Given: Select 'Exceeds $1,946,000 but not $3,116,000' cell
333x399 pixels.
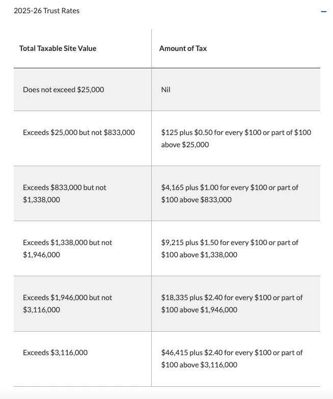Looking at the screenshot, I should (67, 303).
